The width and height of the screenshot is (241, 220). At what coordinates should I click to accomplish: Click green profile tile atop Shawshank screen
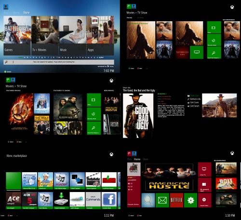129,6
